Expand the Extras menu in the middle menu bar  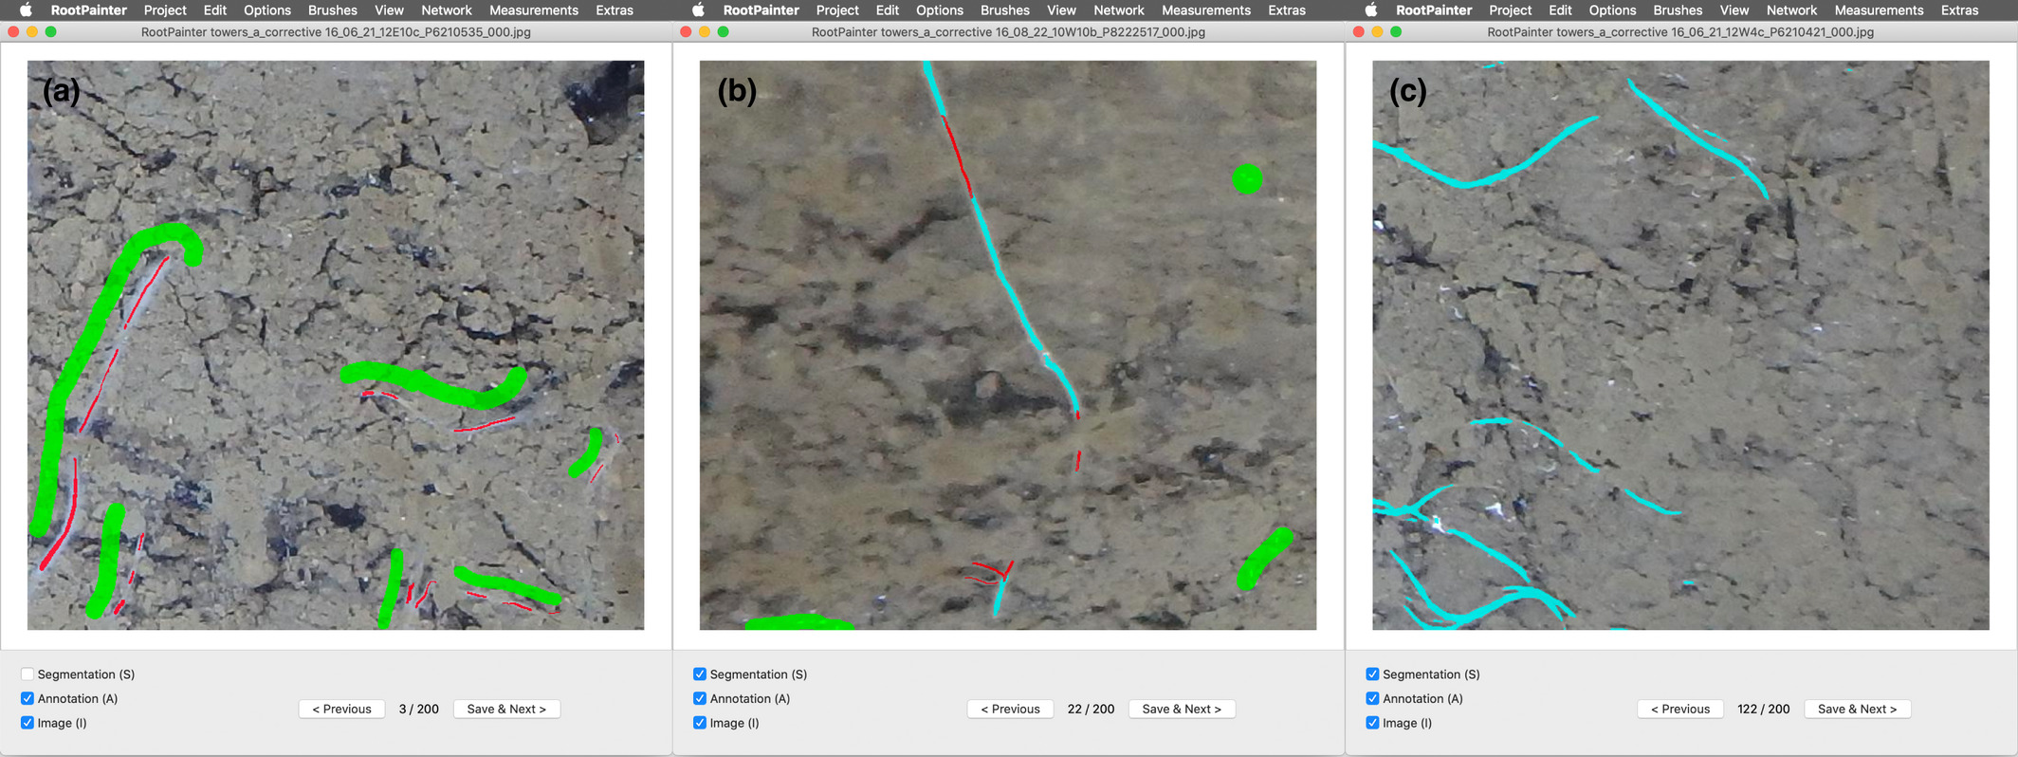pos(1286,10)
